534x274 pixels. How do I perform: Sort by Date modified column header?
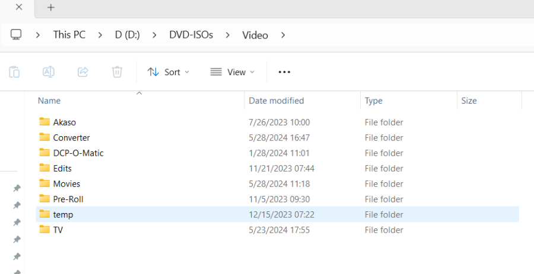[x=276, y=101]
